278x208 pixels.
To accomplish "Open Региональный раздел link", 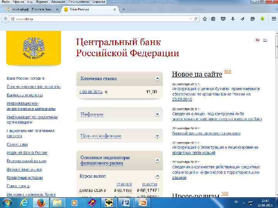I will point(26,161).
